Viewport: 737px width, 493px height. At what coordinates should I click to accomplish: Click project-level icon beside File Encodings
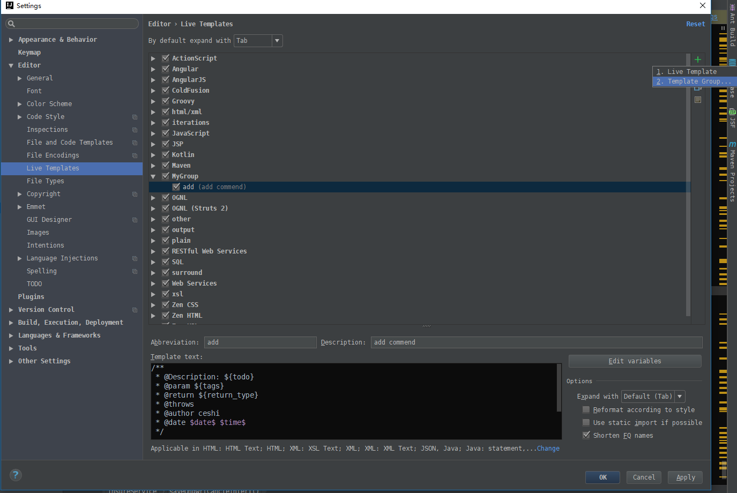(135, 155)
